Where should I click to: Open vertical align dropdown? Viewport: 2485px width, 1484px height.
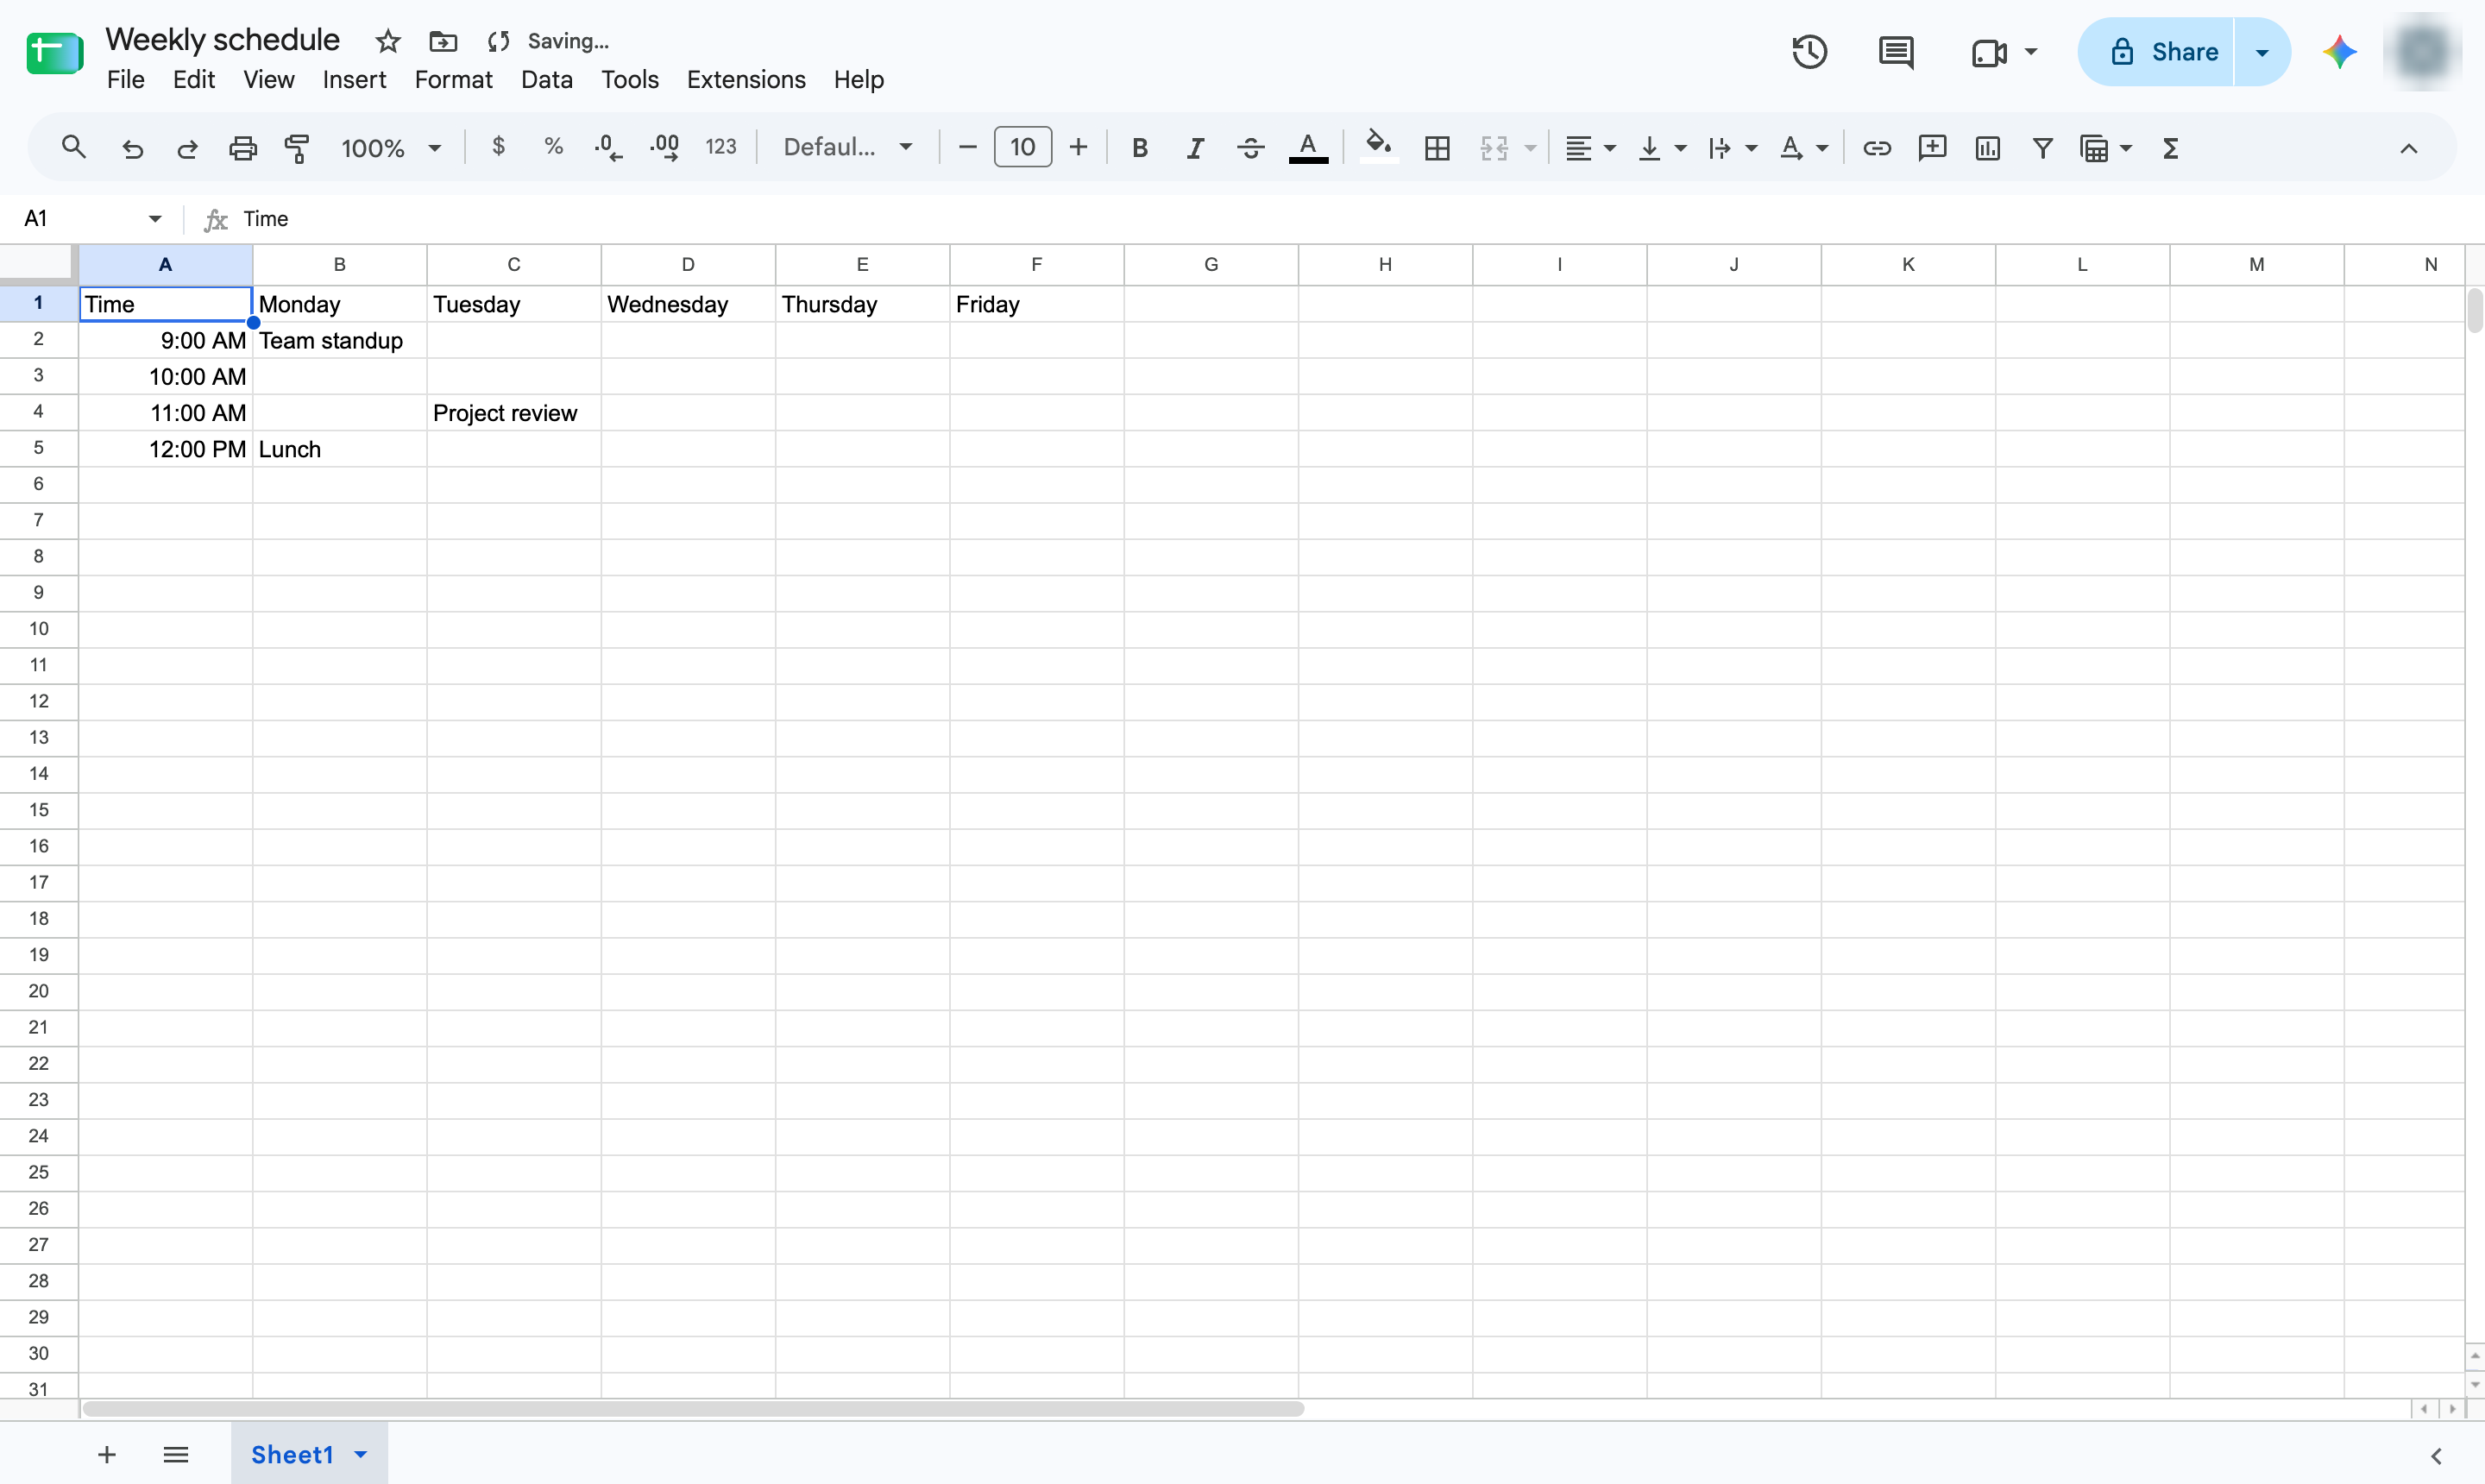[1661, 148]
